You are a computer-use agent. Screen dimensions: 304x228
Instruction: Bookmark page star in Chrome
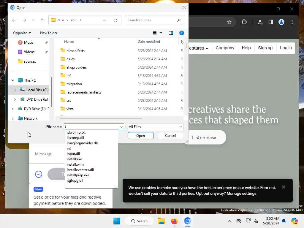coord(229,22)
